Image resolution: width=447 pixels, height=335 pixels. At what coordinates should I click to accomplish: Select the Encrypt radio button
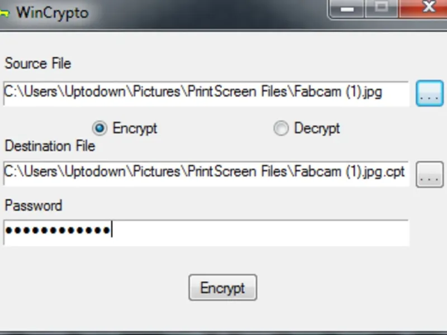click(99, 129)
